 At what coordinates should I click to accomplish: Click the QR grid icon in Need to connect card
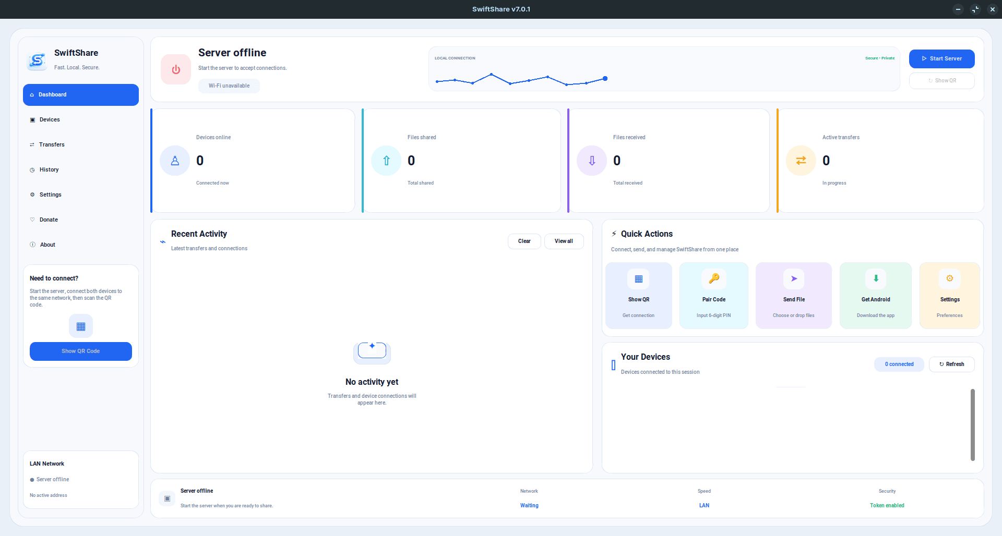pyautogui.click(x=81, y=326)
